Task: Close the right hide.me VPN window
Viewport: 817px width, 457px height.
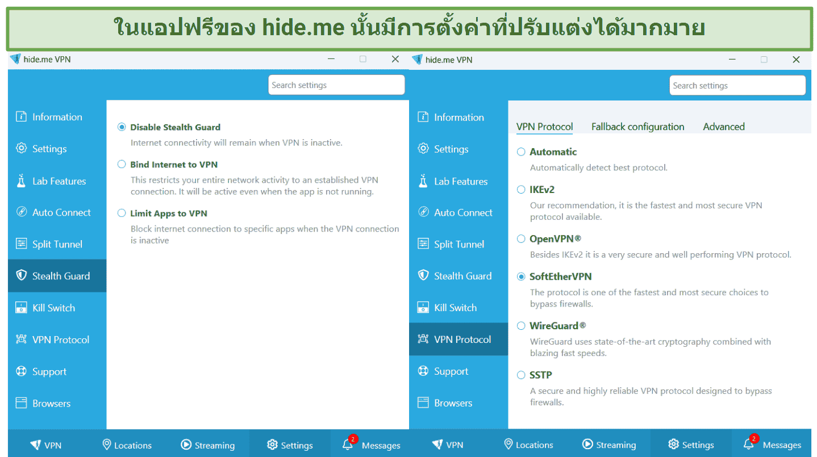Action: click(x=796, y=59)
